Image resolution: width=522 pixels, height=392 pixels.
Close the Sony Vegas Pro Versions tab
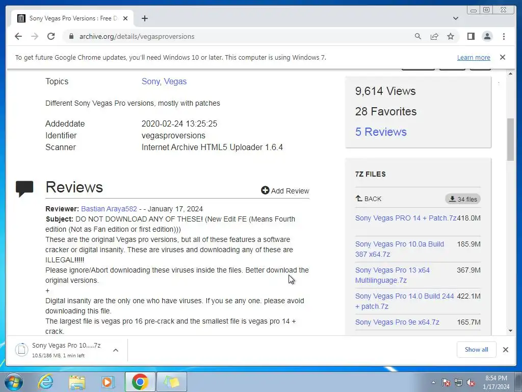pyautogui.click(x=125, y=18)
